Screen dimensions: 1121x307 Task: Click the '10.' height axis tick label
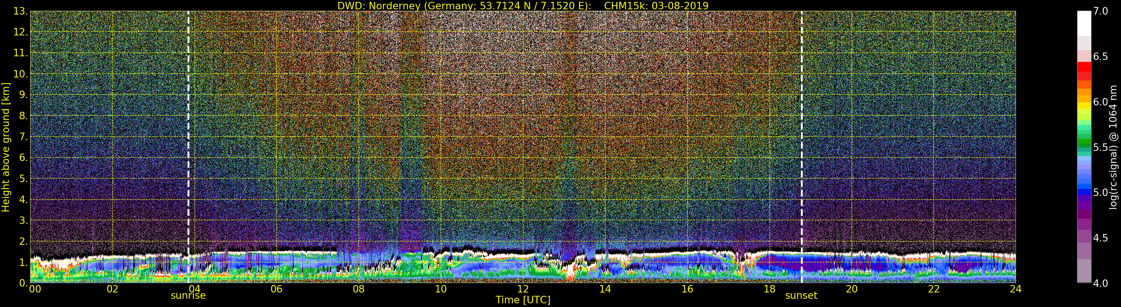click(21, 74)
